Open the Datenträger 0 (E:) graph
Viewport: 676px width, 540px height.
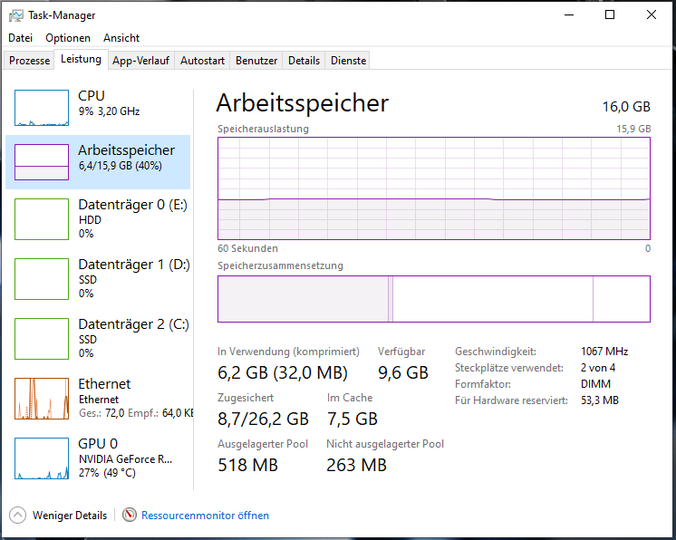42,219
